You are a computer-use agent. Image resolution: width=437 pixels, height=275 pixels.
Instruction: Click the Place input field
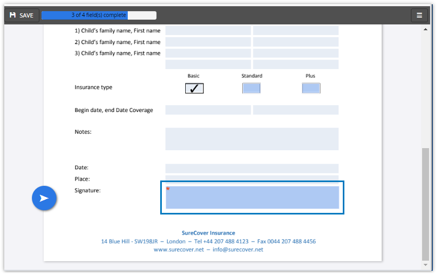click(252, 178)
